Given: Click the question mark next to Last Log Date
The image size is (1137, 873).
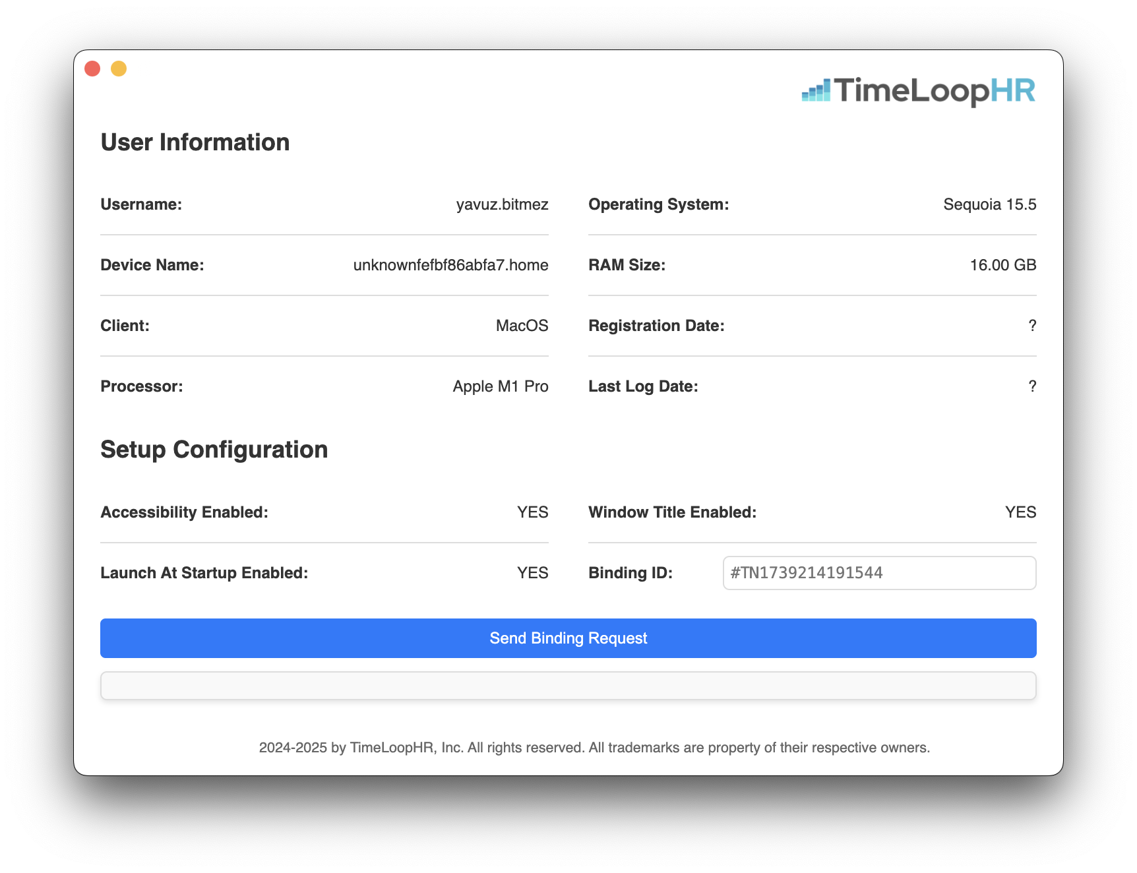Looking at the screenshot, I should (1031, 386).
